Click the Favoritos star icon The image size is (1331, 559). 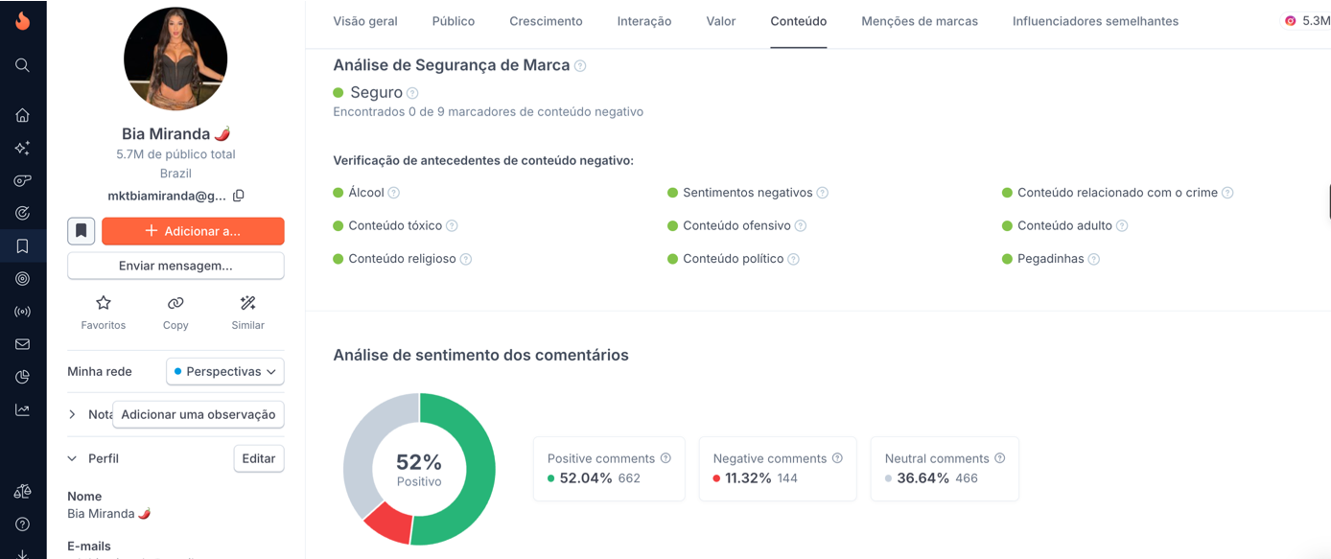click(104, 303)
